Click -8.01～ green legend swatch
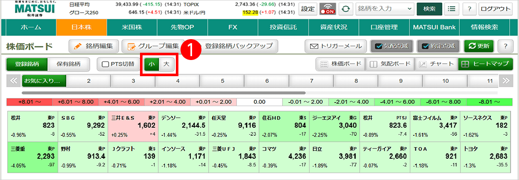This screenshot has height=180, width=519. coord(489,102)
